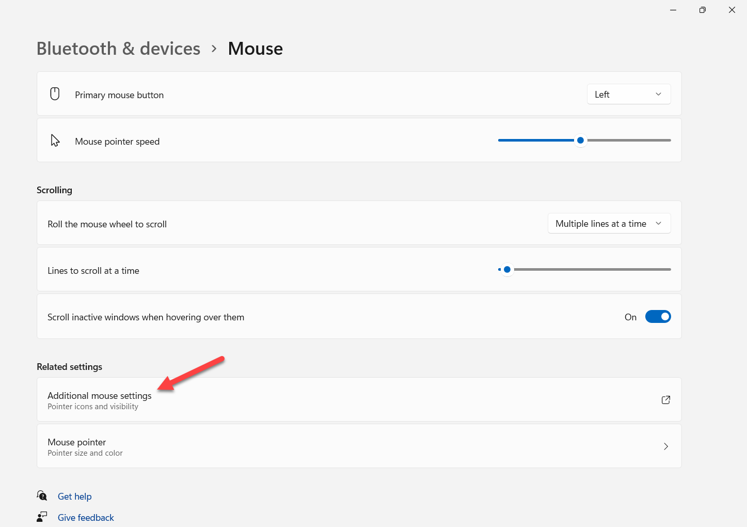Minimize the Settings window
This screenshot has width=747, height=527.
pos(673,10)
